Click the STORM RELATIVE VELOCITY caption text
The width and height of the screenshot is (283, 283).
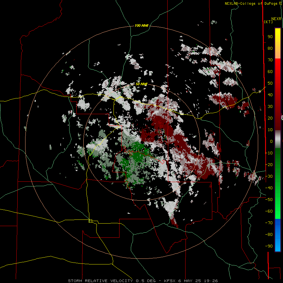pyautogui.click(x=100, y=281)
